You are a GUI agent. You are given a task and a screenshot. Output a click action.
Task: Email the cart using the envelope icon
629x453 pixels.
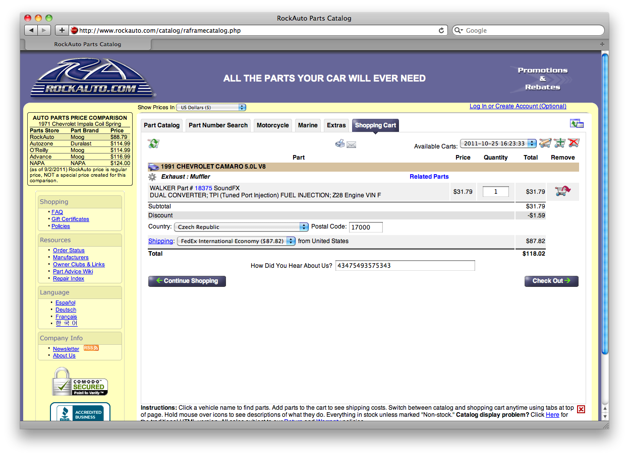352,145
